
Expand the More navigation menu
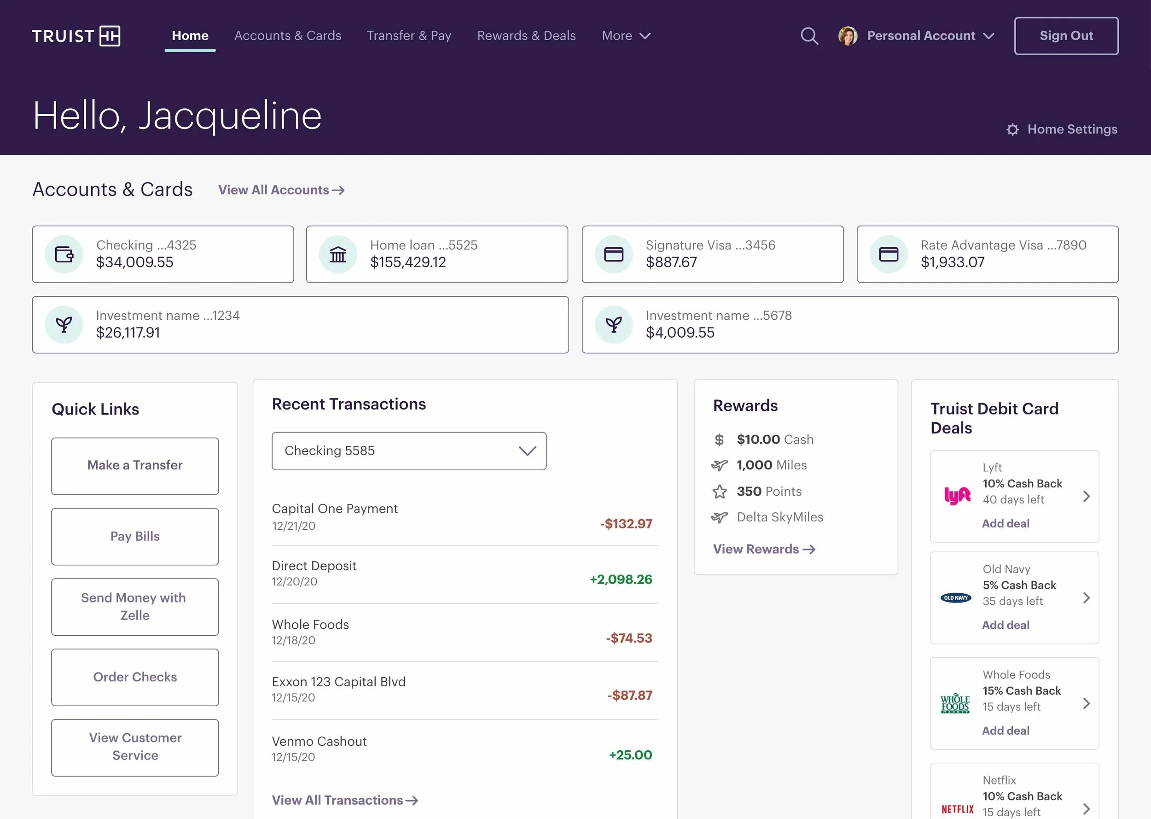tap(626, 36)
